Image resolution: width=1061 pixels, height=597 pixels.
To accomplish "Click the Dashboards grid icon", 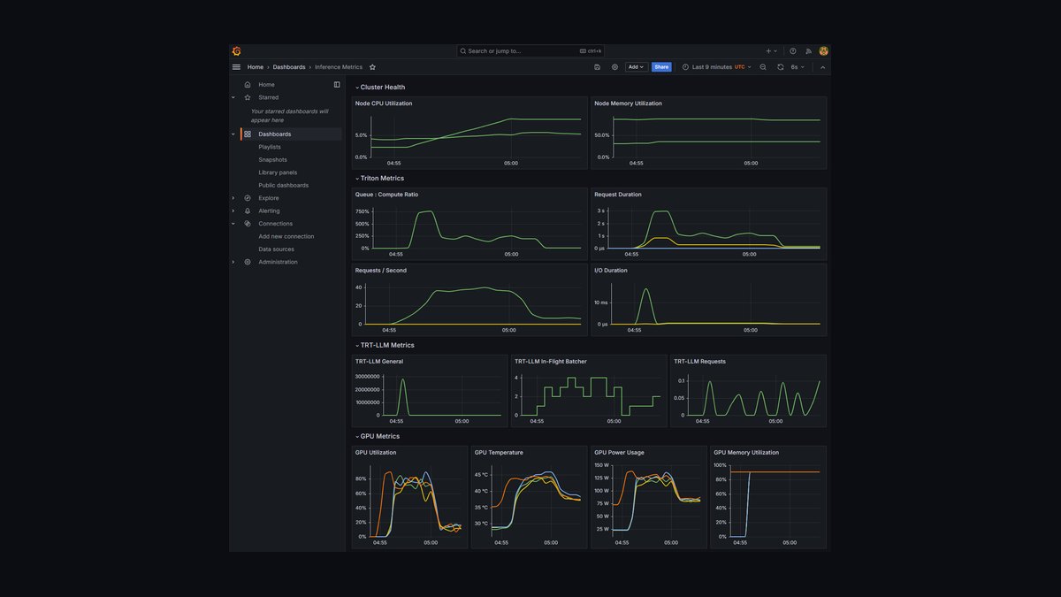I will (248, 134).
